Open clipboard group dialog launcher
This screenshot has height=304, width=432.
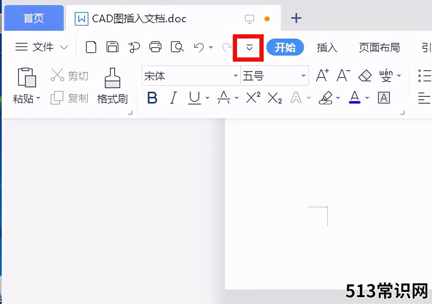131,113
